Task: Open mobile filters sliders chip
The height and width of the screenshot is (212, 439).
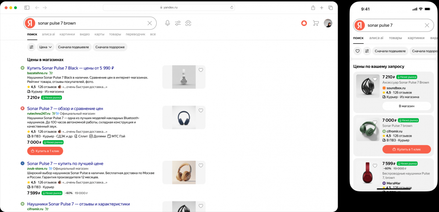Action: point(367,51)
